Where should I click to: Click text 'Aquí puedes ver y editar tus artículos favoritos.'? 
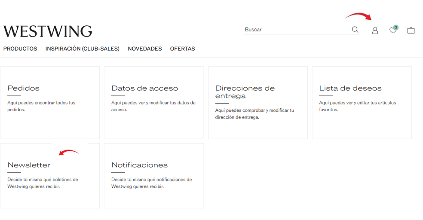[x=358, y=106]
